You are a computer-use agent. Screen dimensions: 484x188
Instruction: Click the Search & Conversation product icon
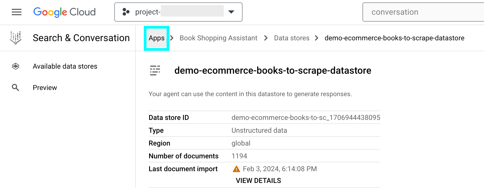point(16,38)
